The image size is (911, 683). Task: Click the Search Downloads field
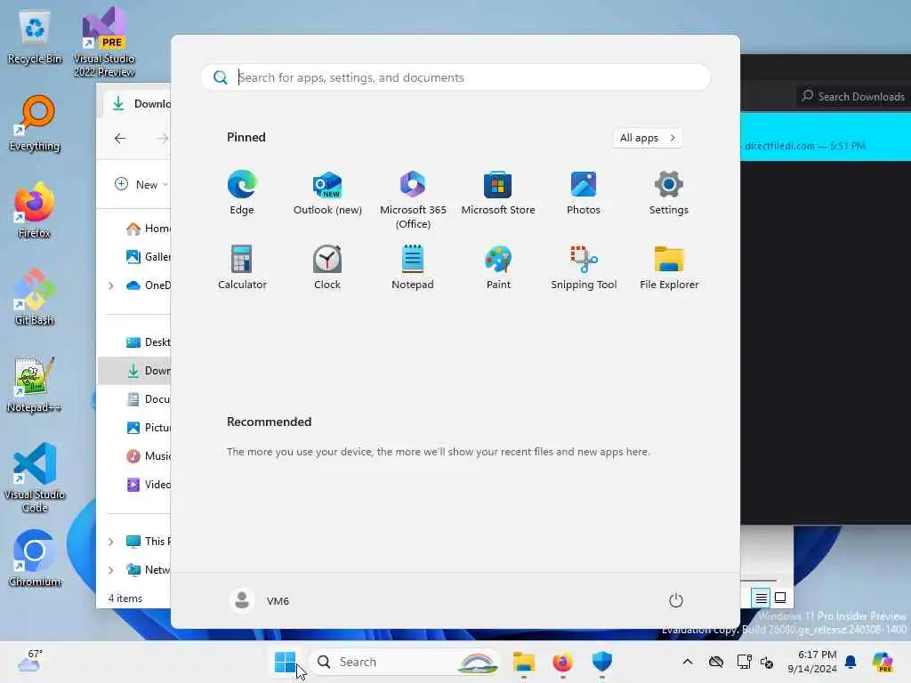coord(853,96)
